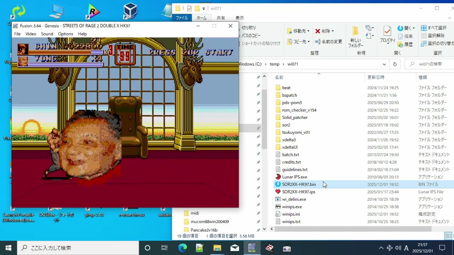Select the wi_delini.exe file icon
The image size is (454, 255).
[x=278, y=199]
